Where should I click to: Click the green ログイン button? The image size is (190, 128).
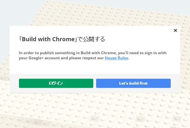[56, 83]
